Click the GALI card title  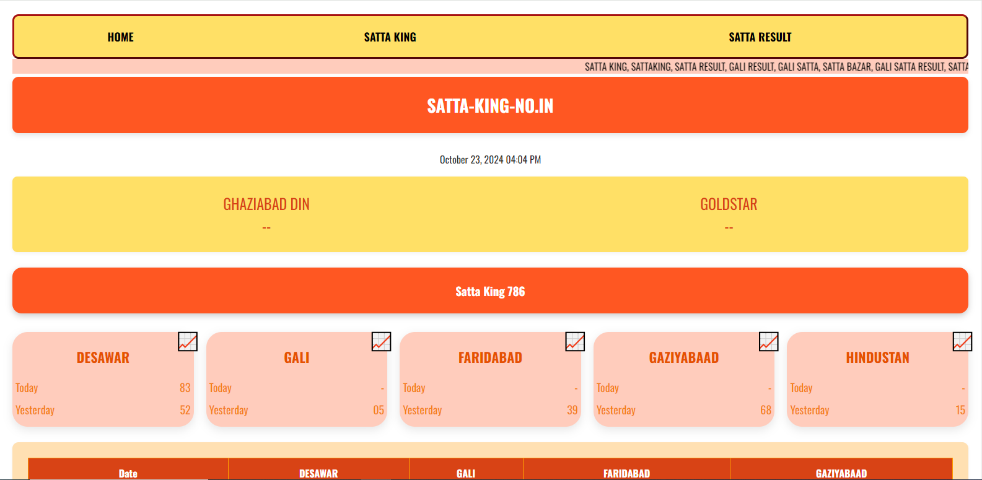(x=297, y=357)
